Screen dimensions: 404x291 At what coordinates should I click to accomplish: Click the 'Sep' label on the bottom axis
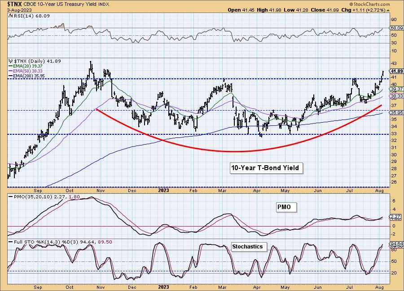(38, 287)
